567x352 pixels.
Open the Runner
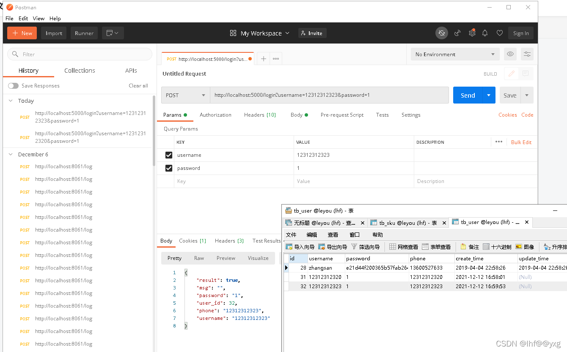pos(84,33)
